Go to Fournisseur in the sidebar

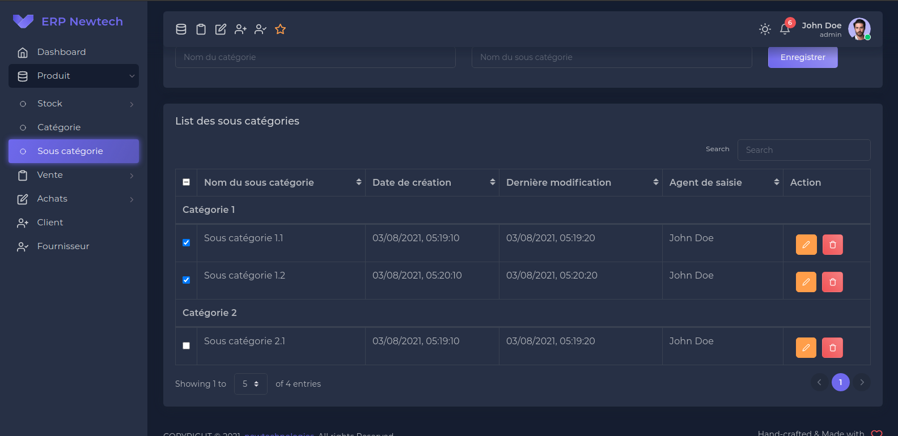pos(63,246)
